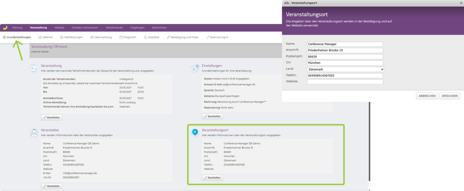Open Bestätigung und Ticket settings
The image size is (464, 191).
[x=184, y=37]
